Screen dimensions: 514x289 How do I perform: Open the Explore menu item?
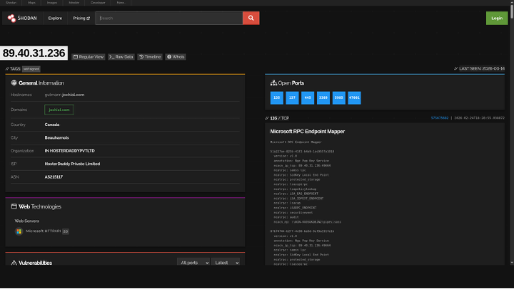[55, 18]
